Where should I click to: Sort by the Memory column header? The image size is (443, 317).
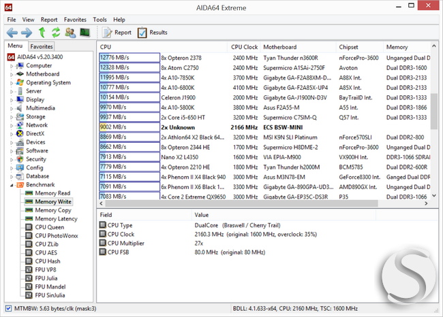[x=407, y=47]
